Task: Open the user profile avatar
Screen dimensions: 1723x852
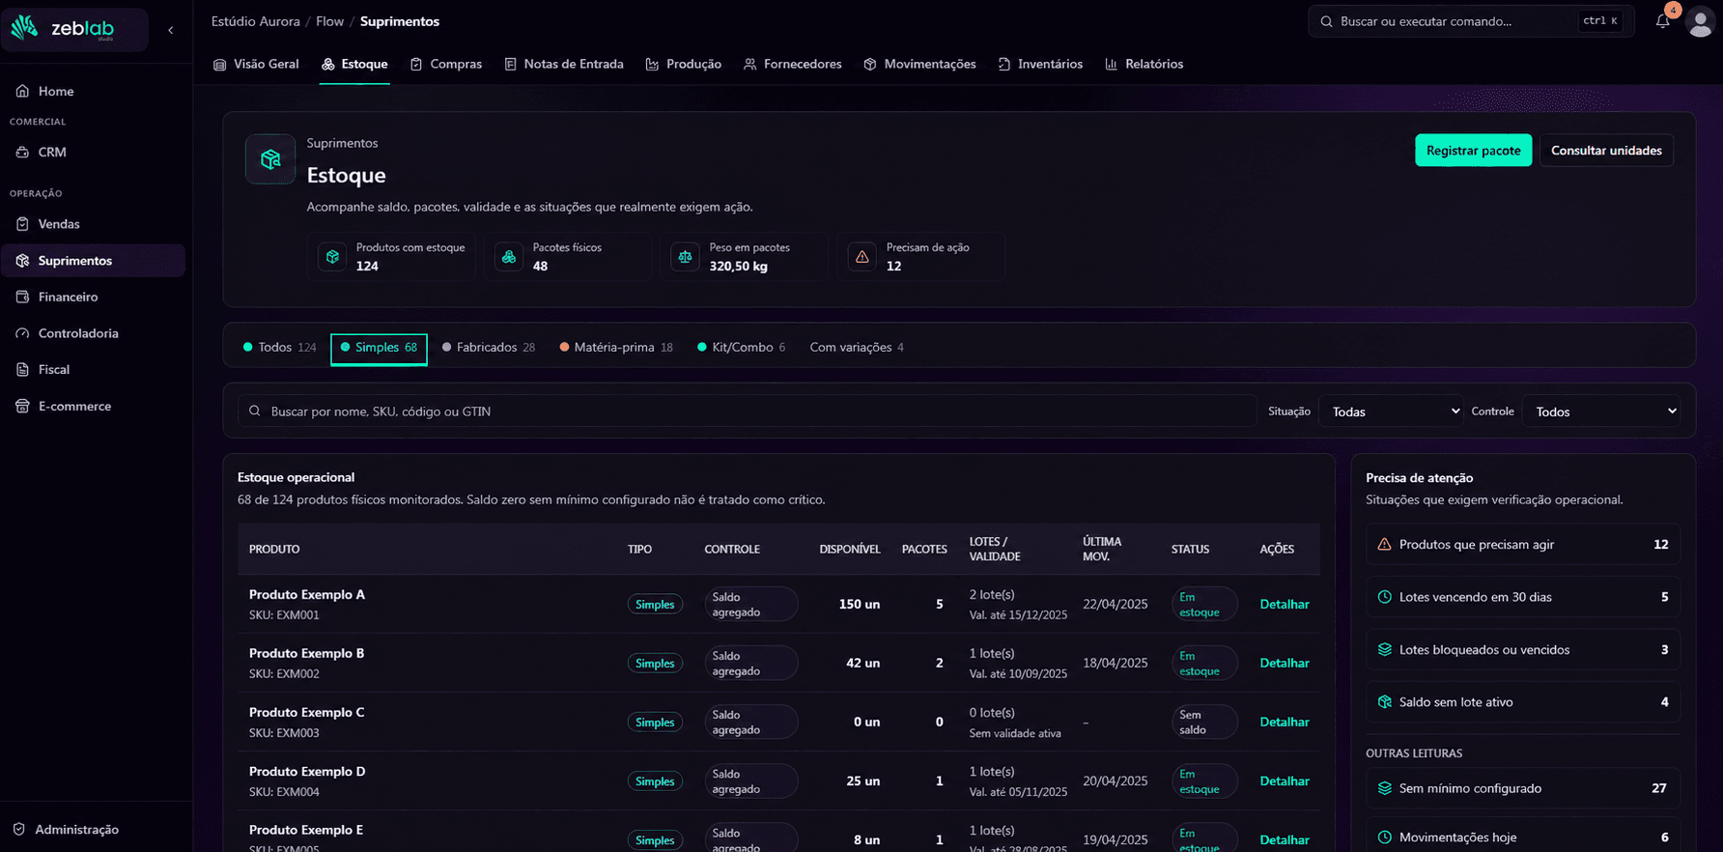Action: 1700,21
